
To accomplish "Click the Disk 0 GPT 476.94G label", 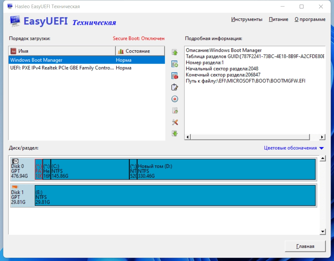I will (x=19, y=171).
